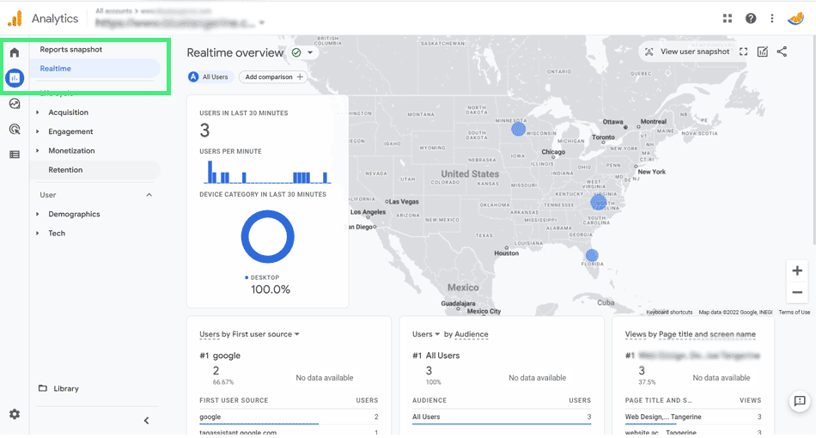The image size is (816, 438).
Task: Click the 'USERS IN LAST 30 MINUTES' label
Action: tap(244, 113)
